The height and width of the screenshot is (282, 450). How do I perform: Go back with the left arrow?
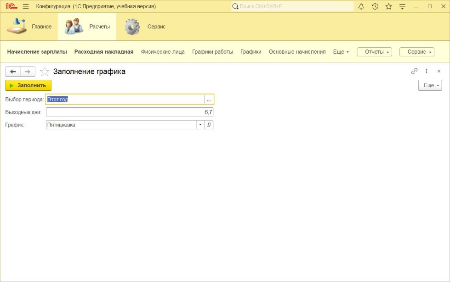coord(13,72)
